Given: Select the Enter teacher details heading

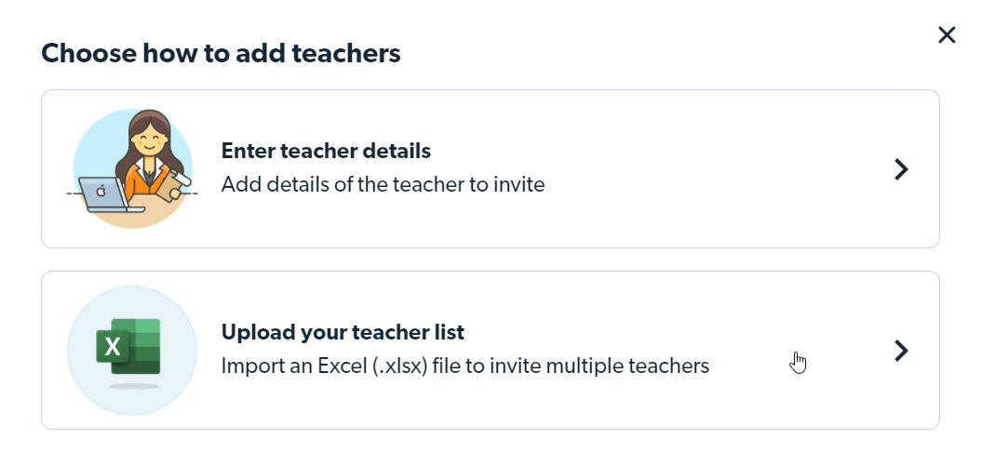Looking at the screenshot, I should 326,151.
